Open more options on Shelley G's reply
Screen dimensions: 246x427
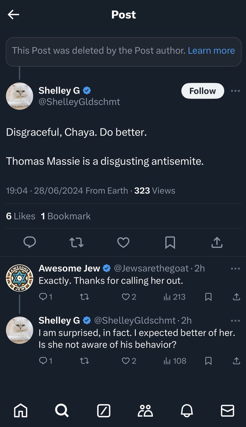[x=235, y=320]
